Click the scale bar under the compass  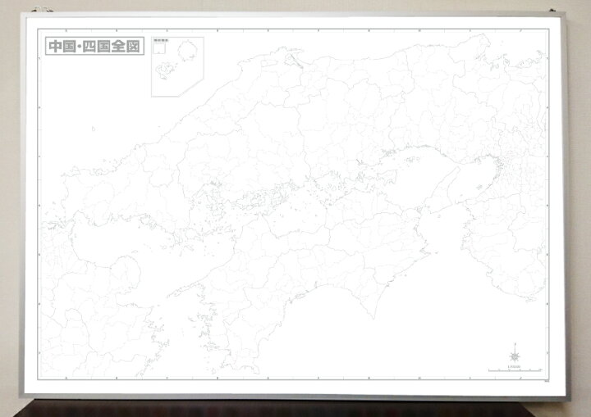click(x=515, y=370)
